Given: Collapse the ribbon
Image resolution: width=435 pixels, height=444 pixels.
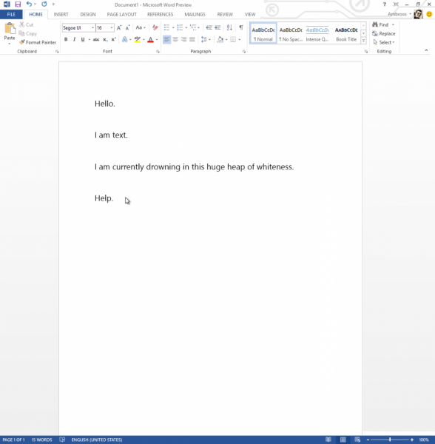Looking at the screenshot, I should pos(426,50).
